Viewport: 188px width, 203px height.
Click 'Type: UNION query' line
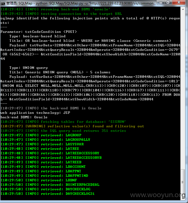(x=28, y=68)
